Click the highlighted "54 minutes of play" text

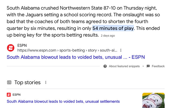[113, 28]
